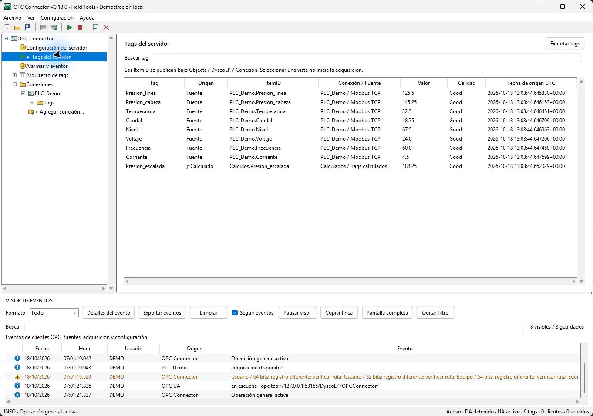Viewport: 593px width, 416px height.
Task: Click the new file toolbar icon
Action: pyautogui.click(x=7, y=27)
